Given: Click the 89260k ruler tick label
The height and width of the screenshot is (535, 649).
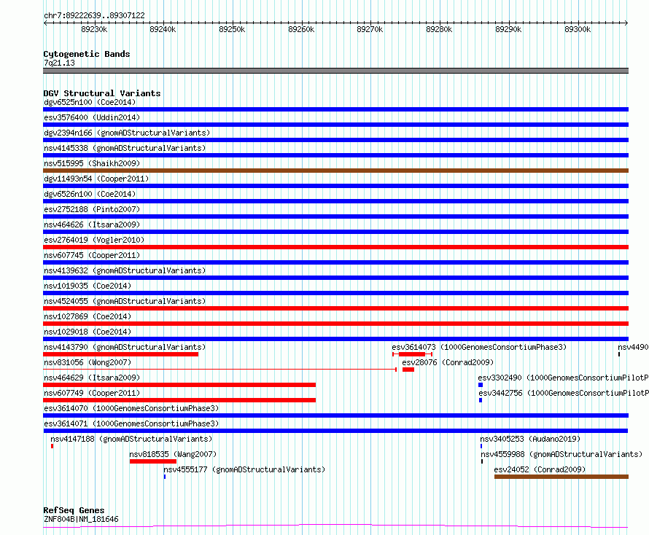Looking at the screenshot, I should pos(301,29).
